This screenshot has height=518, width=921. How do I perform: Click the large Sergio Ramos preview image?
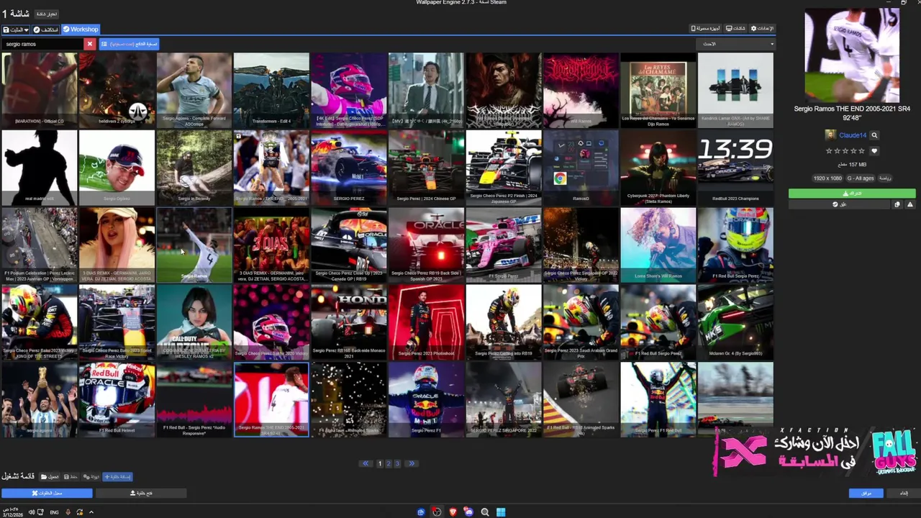pos(852,55)
